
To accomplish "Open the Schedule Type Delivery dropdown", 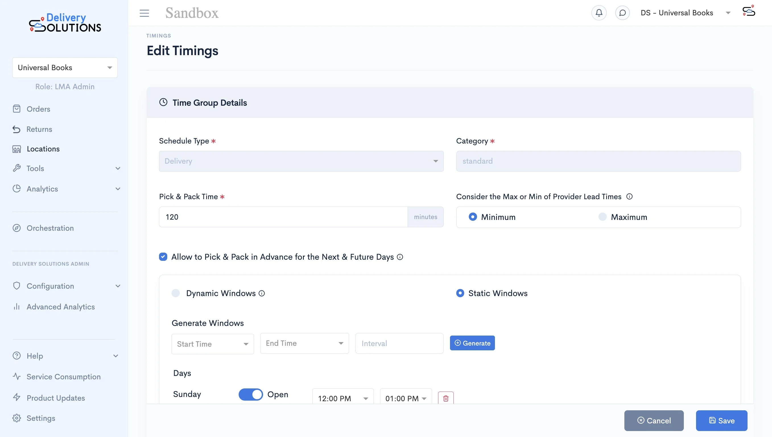I will [301, 161].
